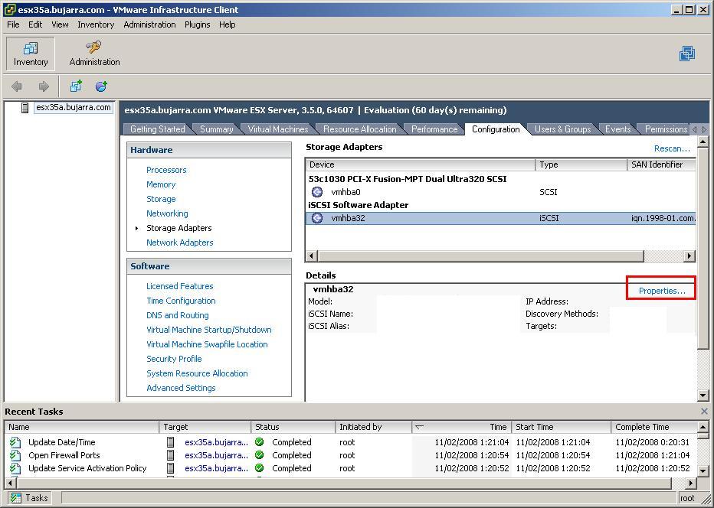Open the Administration view button

(94, 54)
